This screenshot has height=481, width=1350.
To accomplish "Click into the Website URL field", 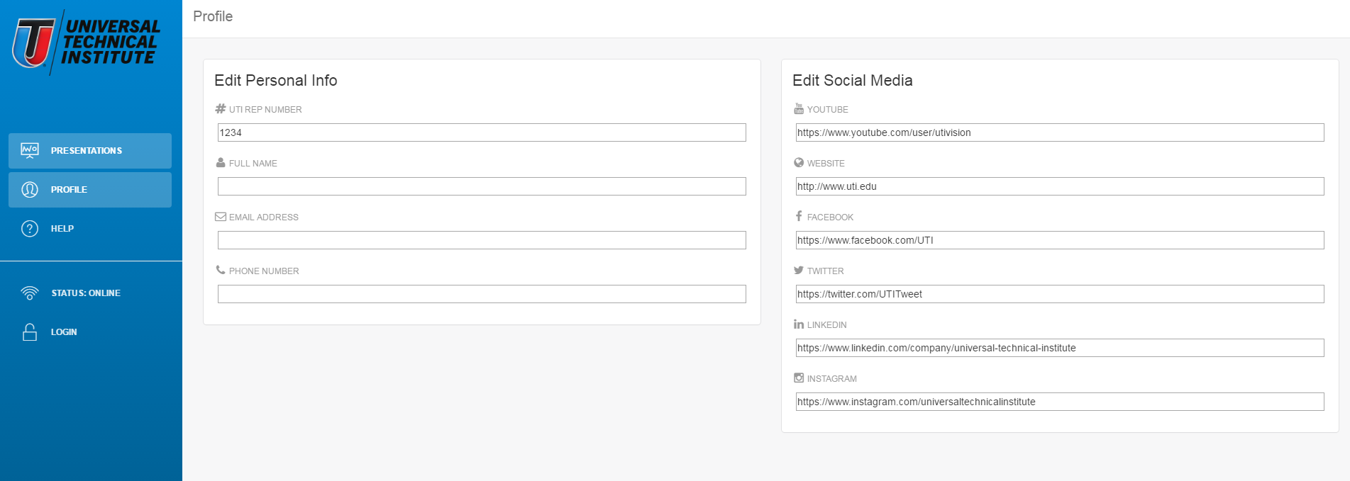I will coord(1060,186).
